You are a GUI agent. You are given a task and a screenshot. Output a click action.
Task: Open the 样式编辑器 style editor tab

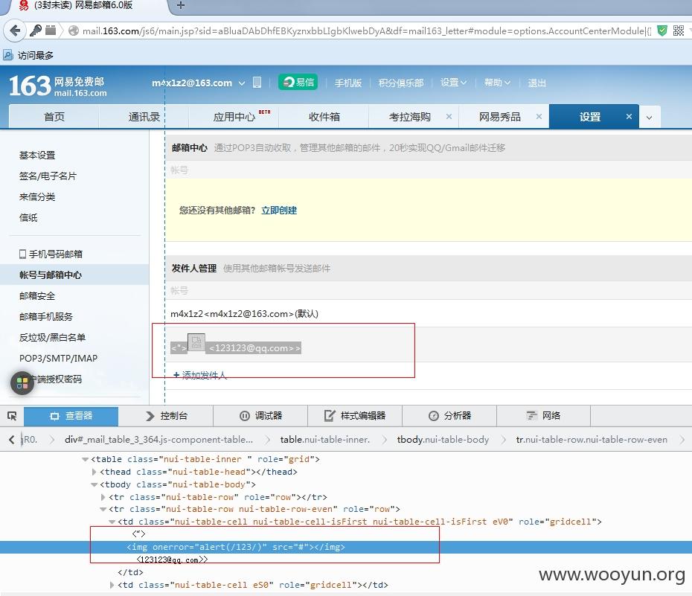point(355,416)
